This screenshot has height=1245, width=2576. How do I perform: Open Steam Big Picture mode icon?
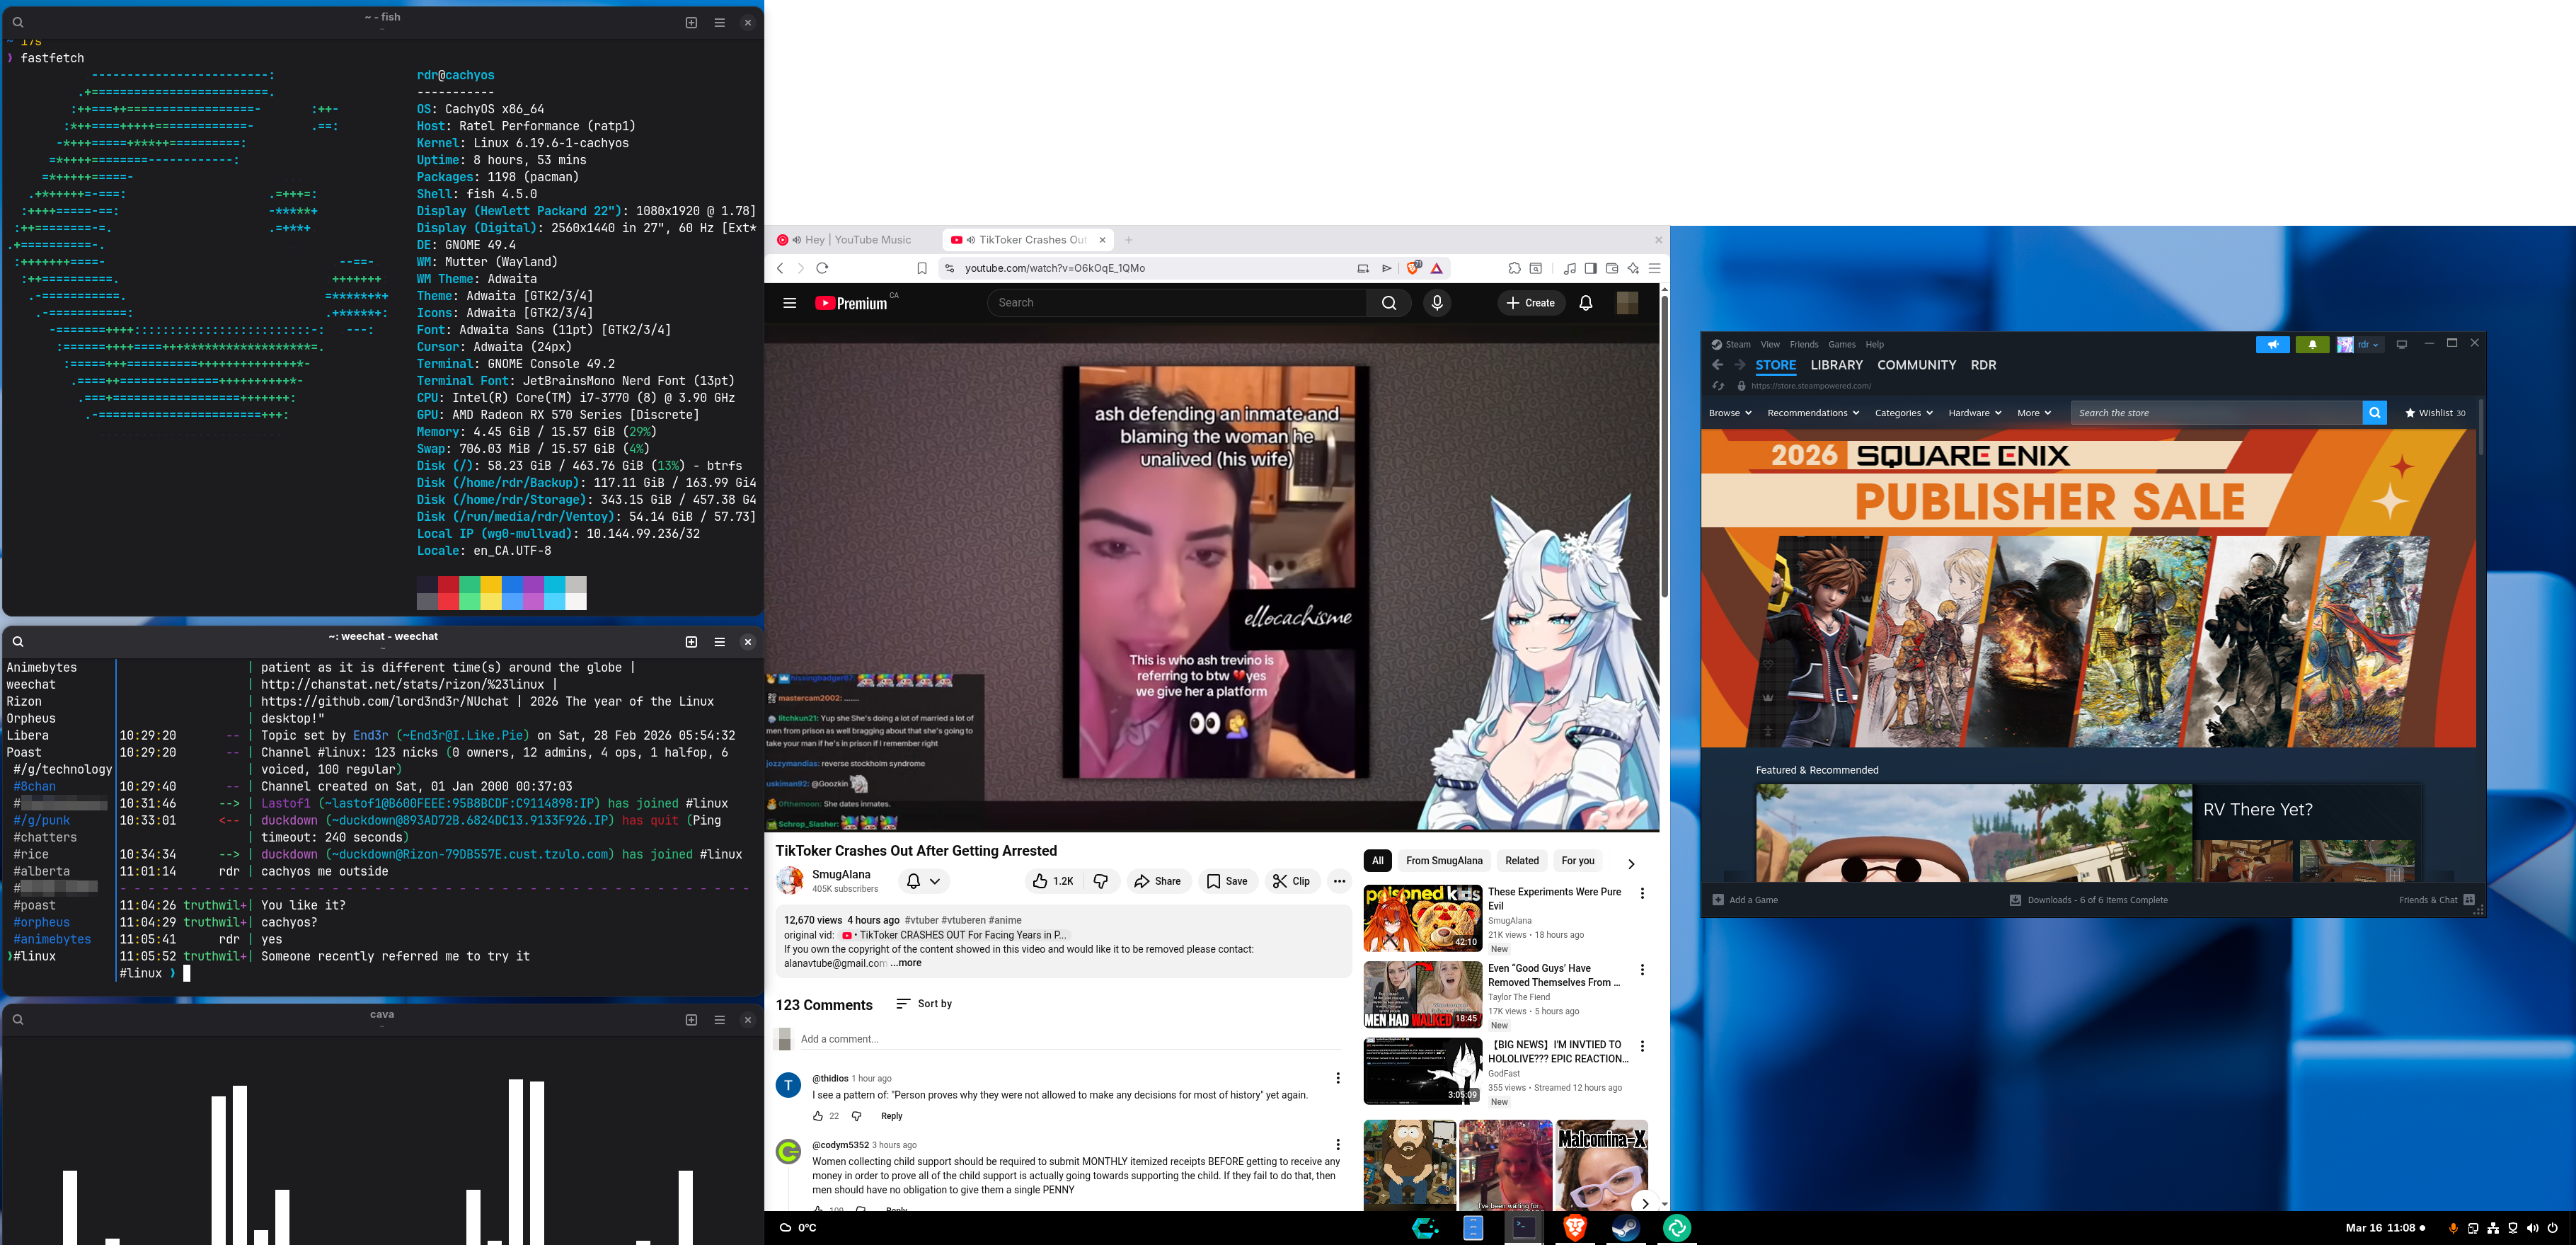click(2401, 345)
